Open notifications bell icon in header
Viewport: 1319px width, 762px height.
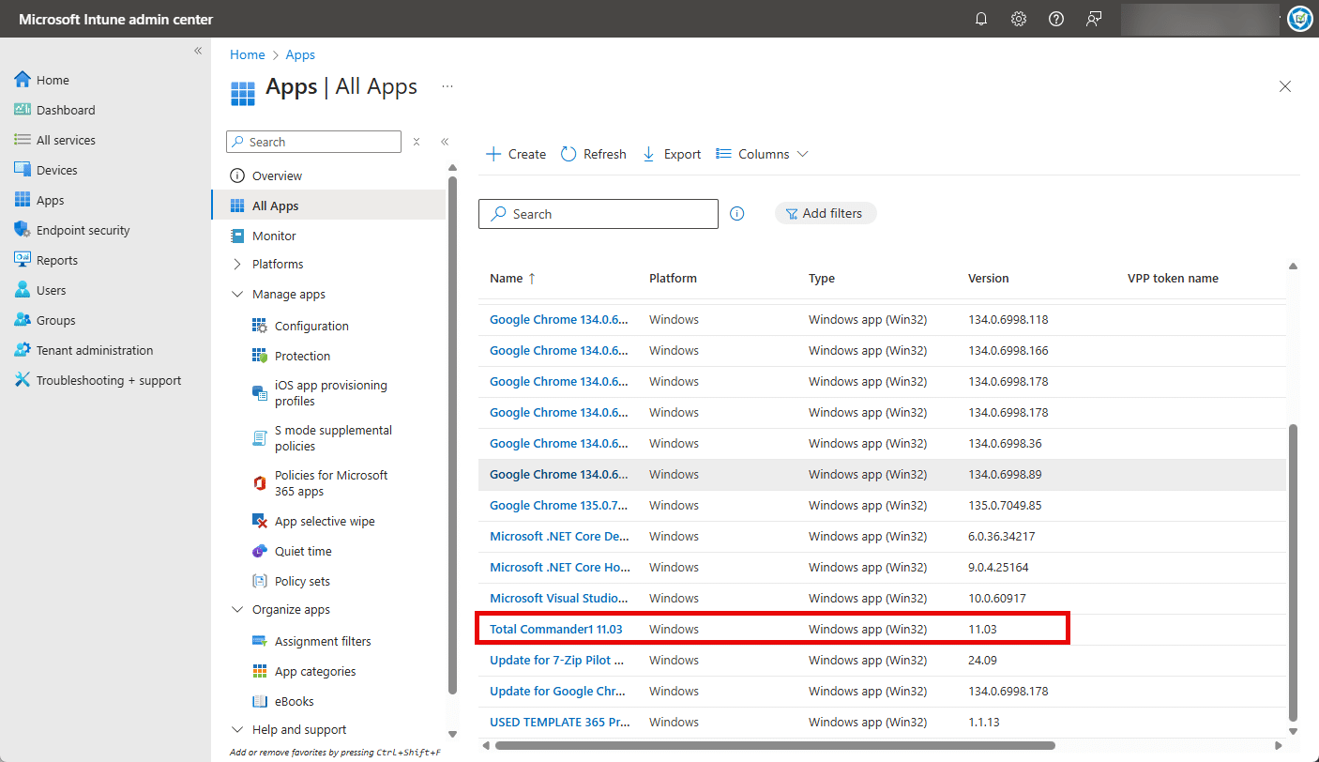tap(981, 19)
